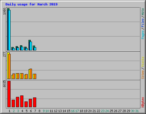Click day label 7 on the axis
Image resolution: width=146 pixels, height=114 pixels.
tap(35, 111)
